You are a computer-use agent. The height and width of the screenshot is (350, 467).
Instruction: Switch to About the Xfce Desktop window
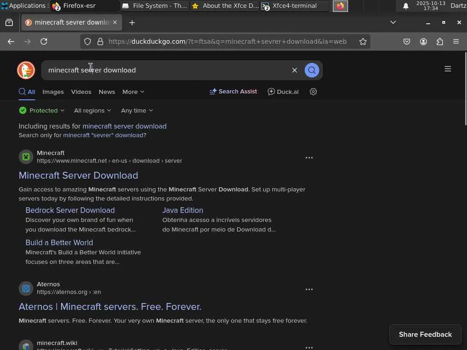(225, 6)
